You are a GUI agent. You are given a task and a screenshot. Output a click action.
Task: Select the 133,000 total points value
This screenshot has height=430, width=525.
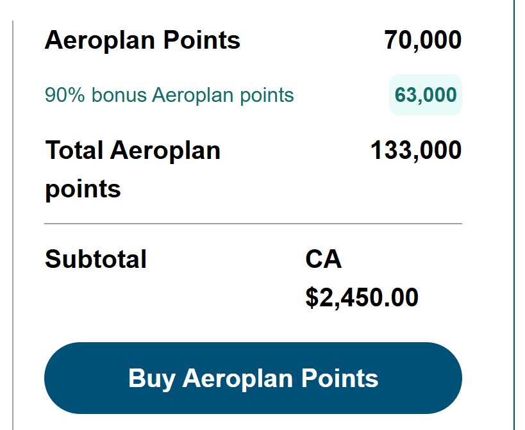pyautogui.click(x=415, y=151)
